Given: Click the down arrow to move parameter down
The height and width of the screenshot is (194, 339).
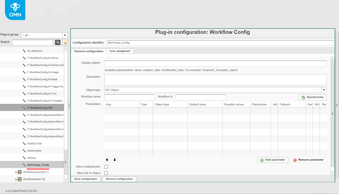Looking at the screenshot, I should [x=114, y=160].
